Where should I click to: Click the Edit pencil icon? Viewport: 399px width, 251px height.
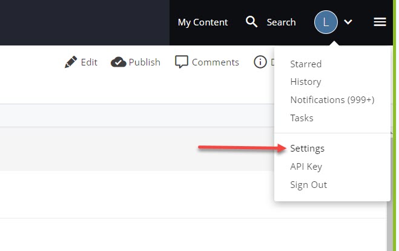(71, 62)
